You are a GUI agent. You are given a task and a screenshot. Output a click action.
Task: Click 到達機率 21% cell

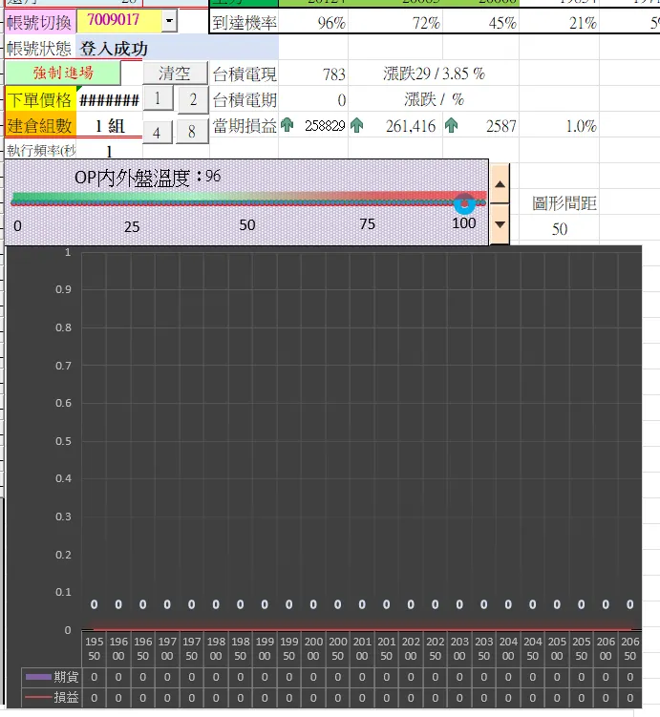coord(559,22)
